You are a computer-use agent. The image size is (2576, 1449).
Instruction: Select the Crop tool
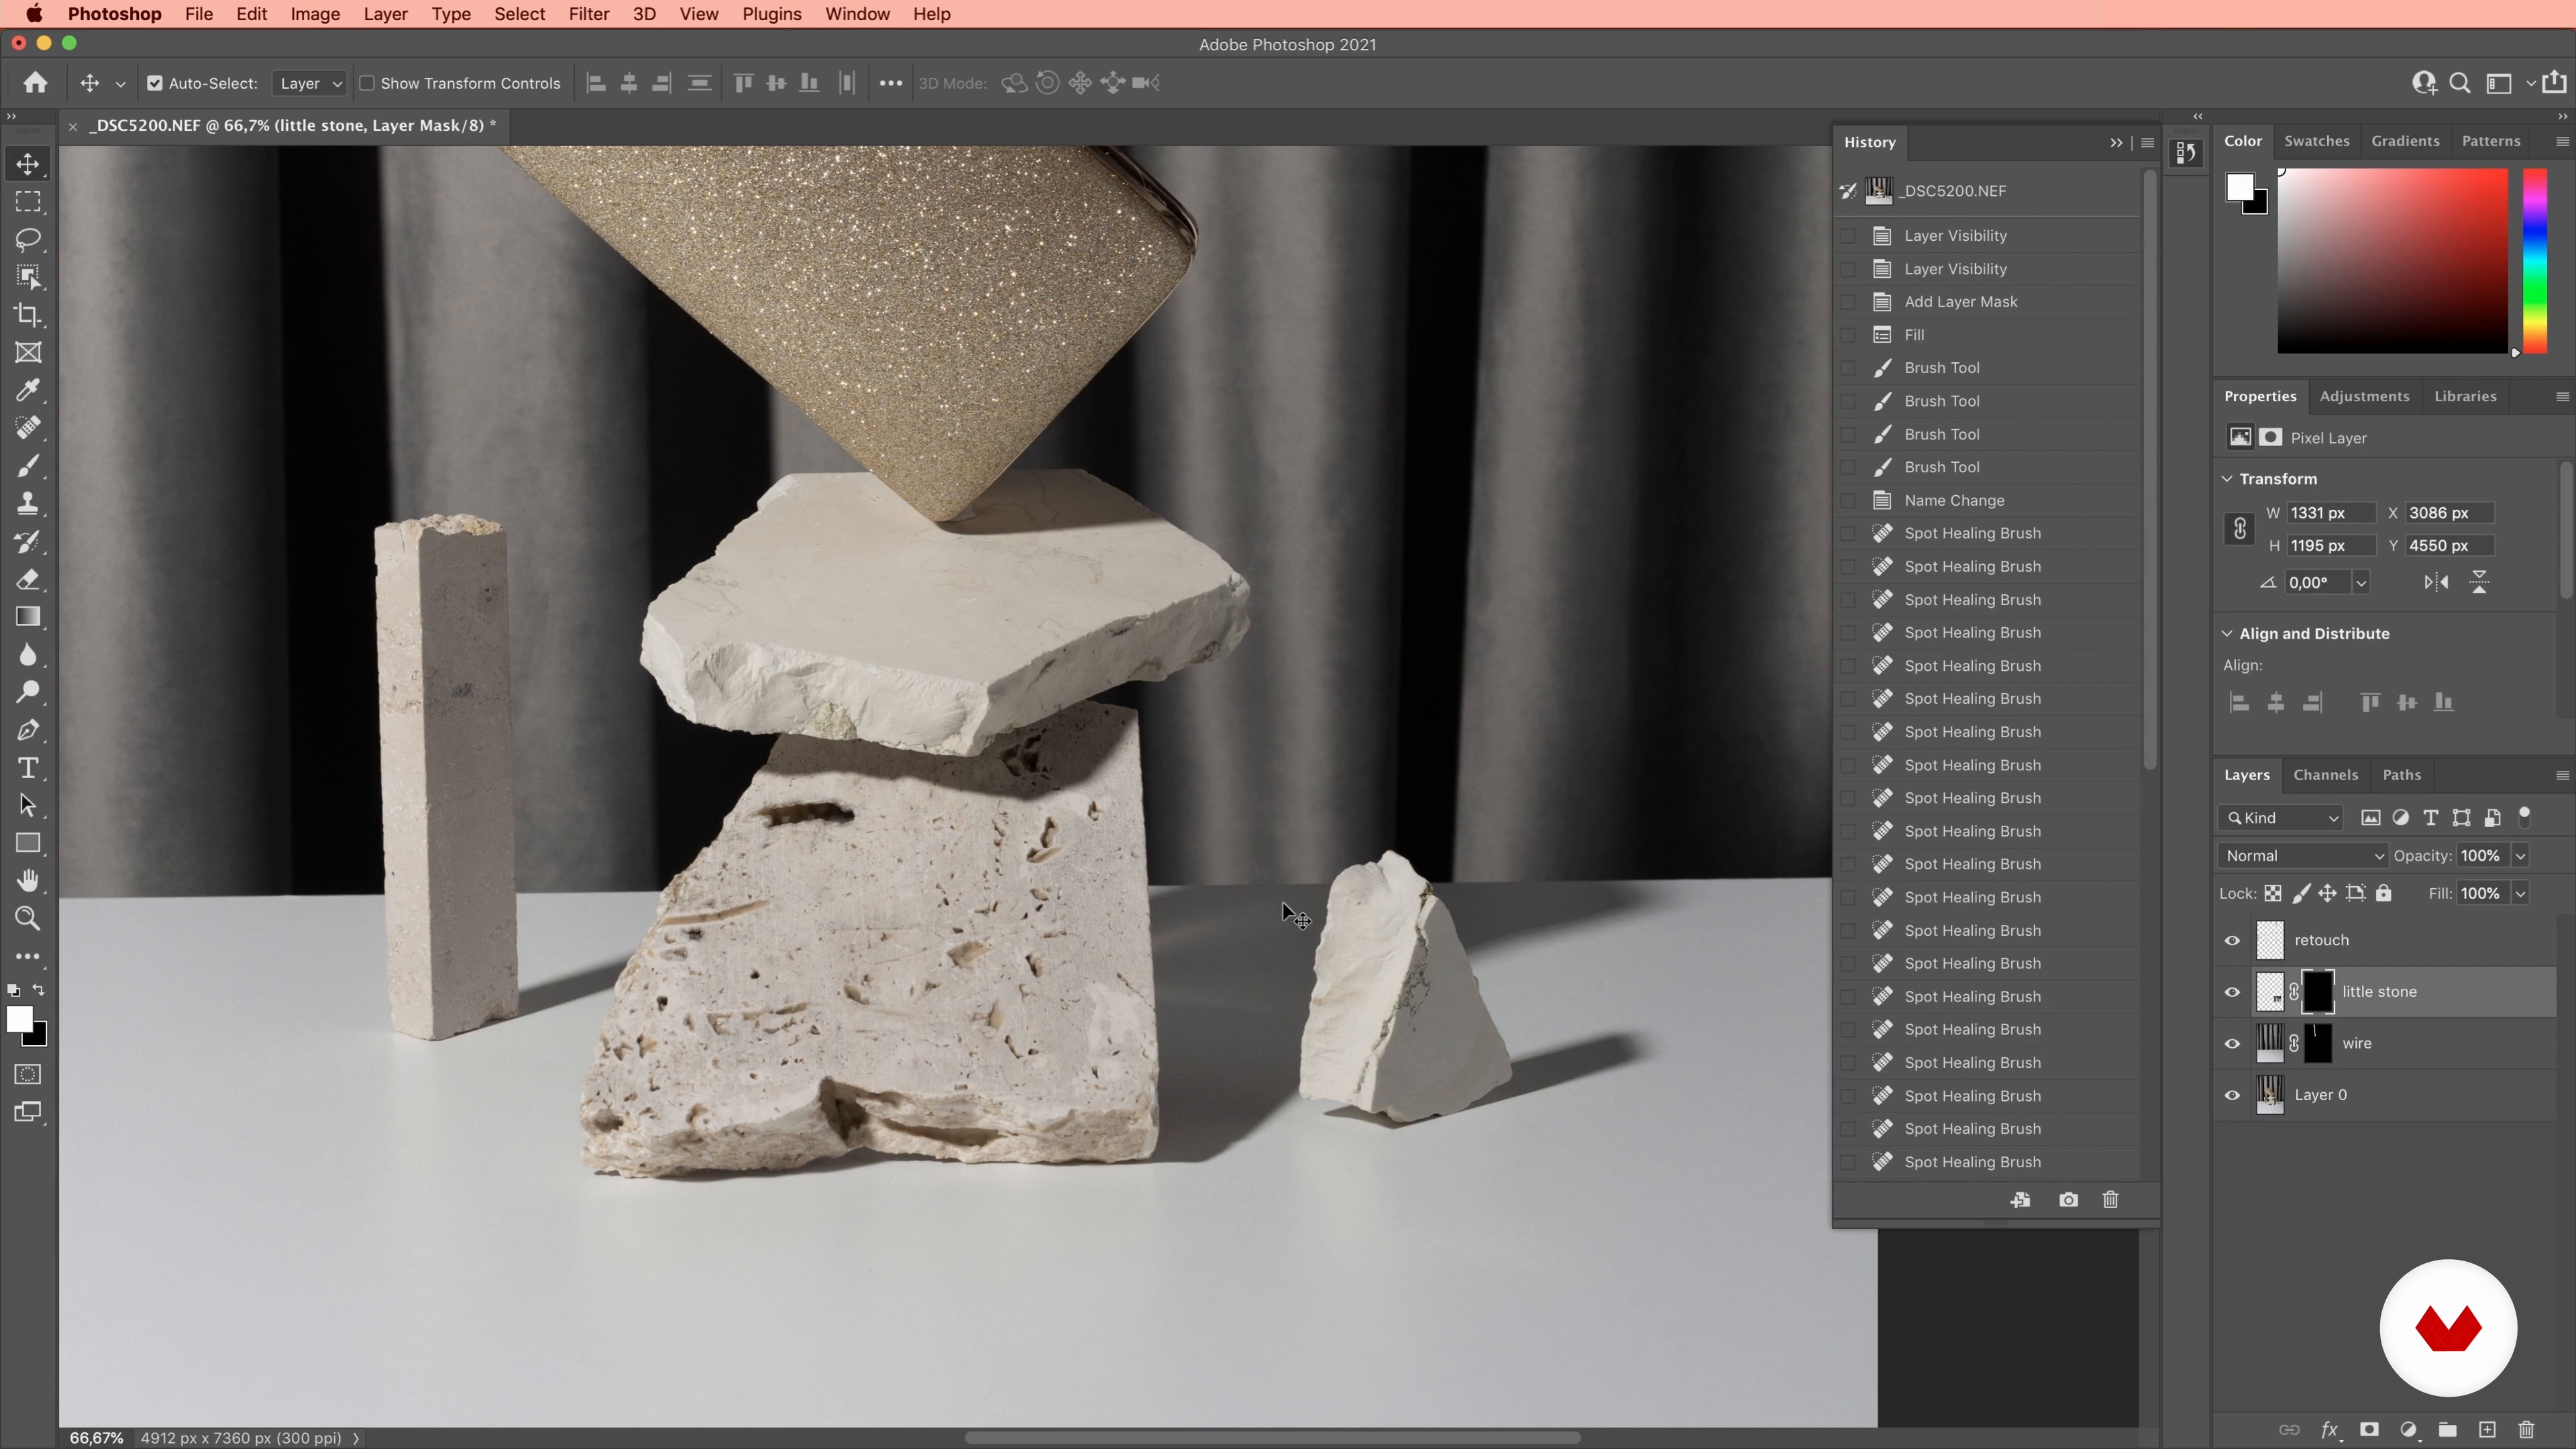coord(28,315)
